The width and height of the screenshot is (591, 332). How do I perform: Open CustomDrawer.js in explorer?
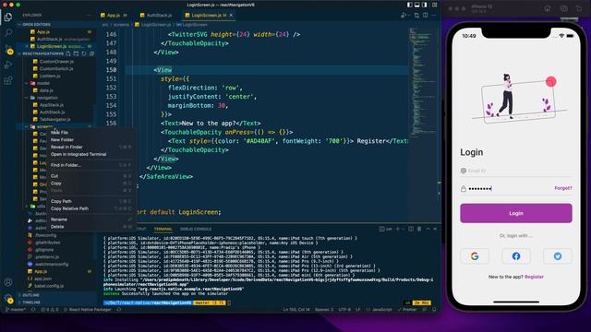point(56,62)
